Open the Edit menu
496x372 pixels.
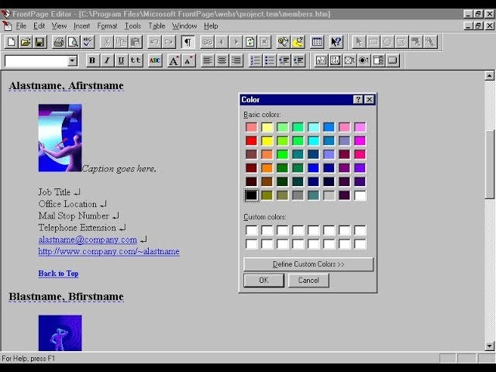[39, 26]
